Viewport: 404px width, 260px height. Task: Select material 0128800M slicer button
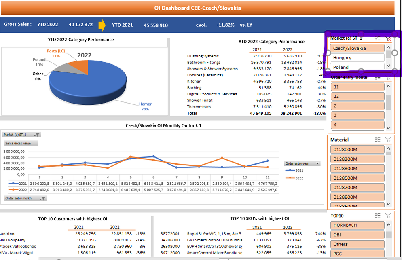point(357,197)
